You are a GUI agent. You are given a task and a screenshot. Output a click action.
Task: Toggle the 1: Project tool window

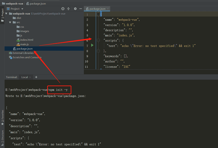point(2,15)
